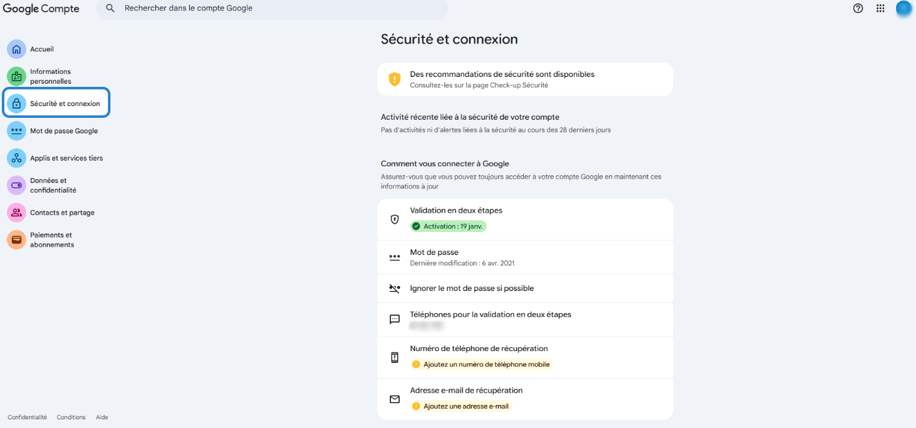Open Ignorer le mot de passe si possible
Image resolution: width=916 pixels, height=428 pixels.
[525, 288]
